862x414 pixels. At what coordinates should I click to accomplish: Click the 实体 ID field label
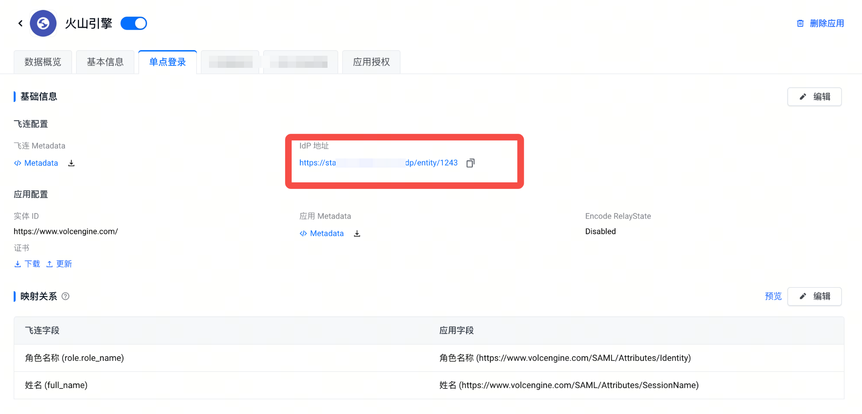[x=26, y=216]
